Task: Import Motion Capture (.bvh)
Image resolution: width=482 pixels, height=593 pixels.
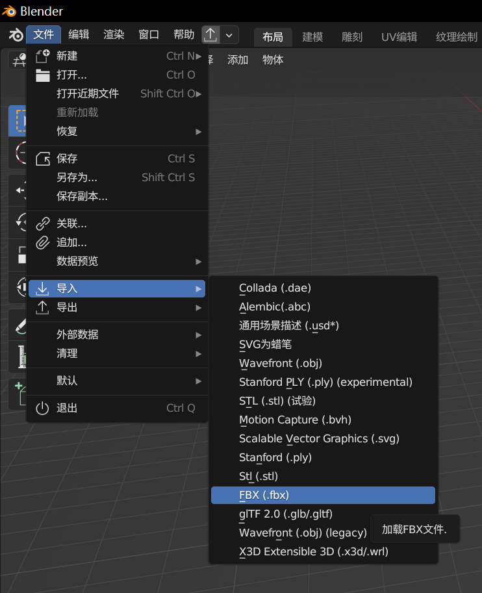Action: (323, 420)
